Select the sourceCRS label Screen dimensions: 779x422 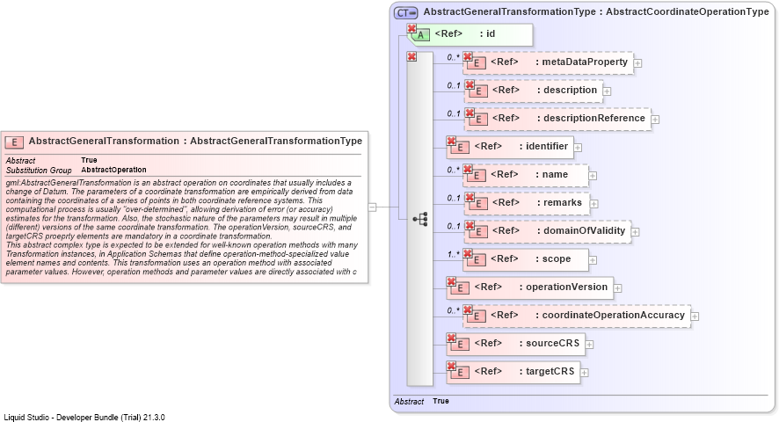point(552,343)
